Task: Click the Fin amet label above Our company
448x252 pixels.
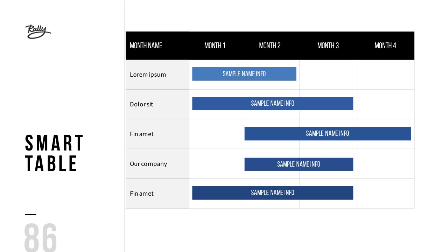Action: pos(142,134)
